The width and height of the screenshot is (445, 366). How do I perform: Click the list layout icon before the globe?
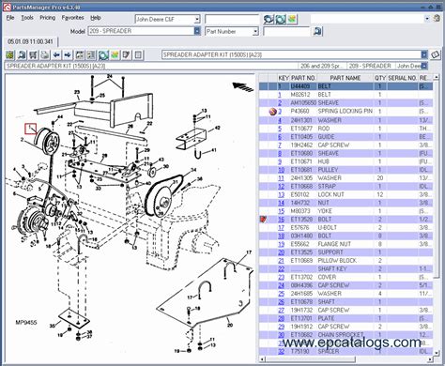tap(91, 55)
